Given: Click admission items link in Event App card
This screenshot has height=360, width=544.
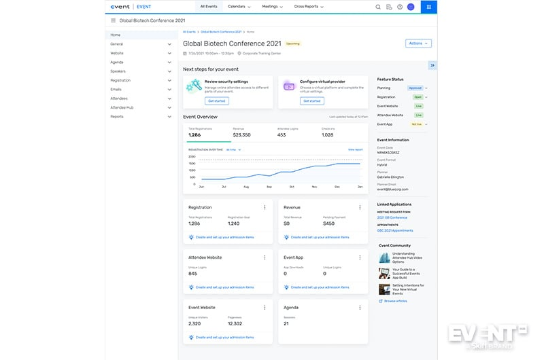Looking at the screenshot, I should point(320,287).
